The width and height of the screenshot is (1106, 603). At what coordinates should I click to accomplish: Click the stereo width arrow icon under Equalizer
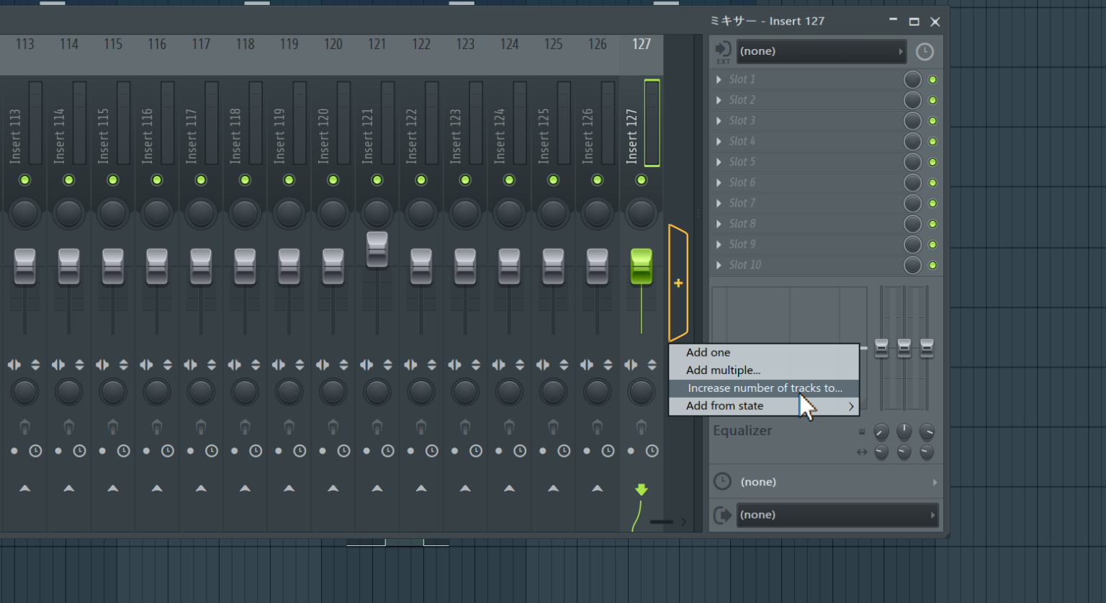point(861,452)
